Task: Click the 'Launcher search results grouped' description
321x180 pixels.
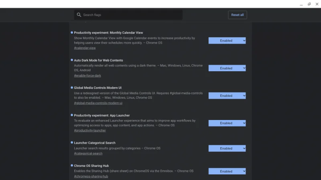Action: pos(117,148)
